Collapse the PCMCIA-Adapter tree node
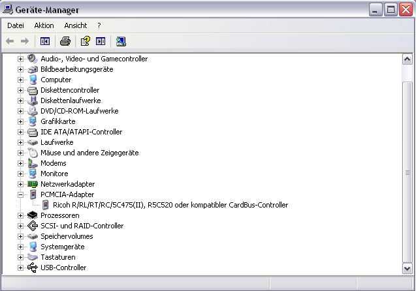This screenshot has width=416, height=291. tap(21, 194)
